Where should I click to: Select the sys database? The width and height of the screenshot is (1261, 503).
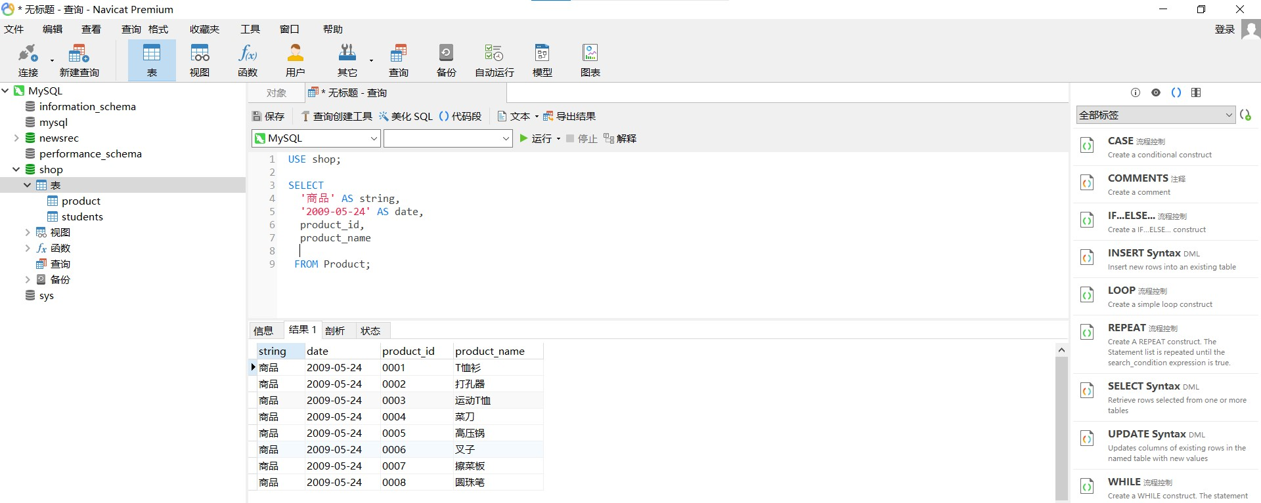tap(46, 295)
